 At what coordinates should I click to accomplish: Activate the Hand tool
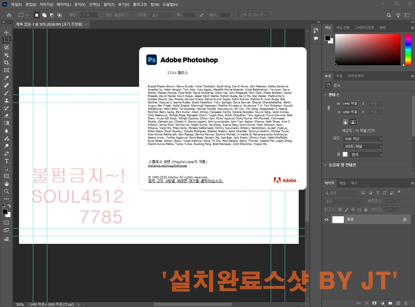pyautogui.click(x=6, y=184)
